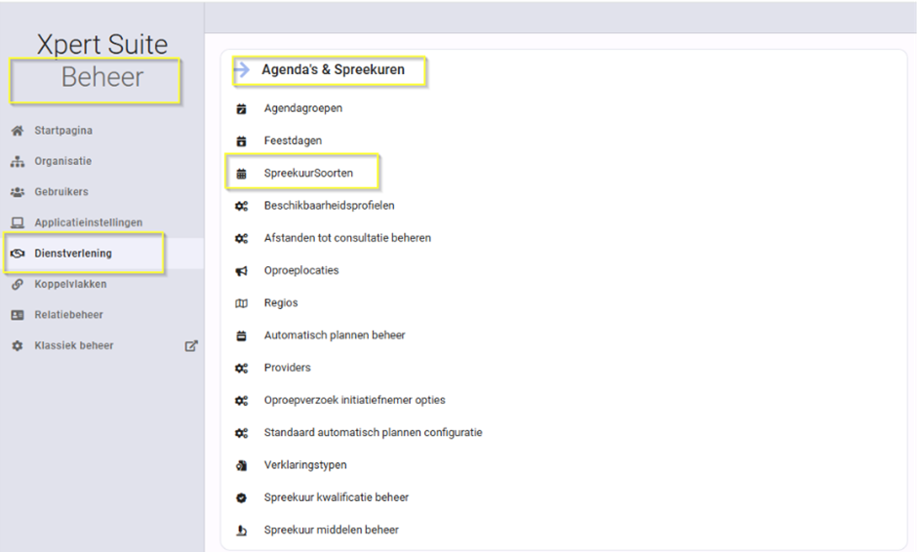The image size is (917, 552).
Task: Open Afstanden tot consultatie beheren
Action: click(347, 238)
